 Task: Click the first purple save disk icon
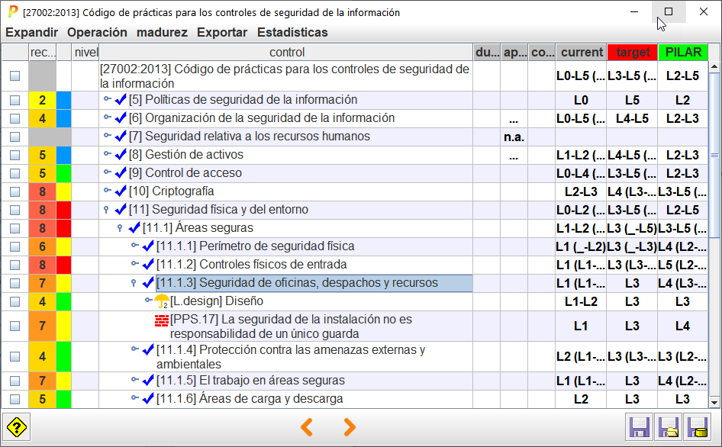click(638, 427)
